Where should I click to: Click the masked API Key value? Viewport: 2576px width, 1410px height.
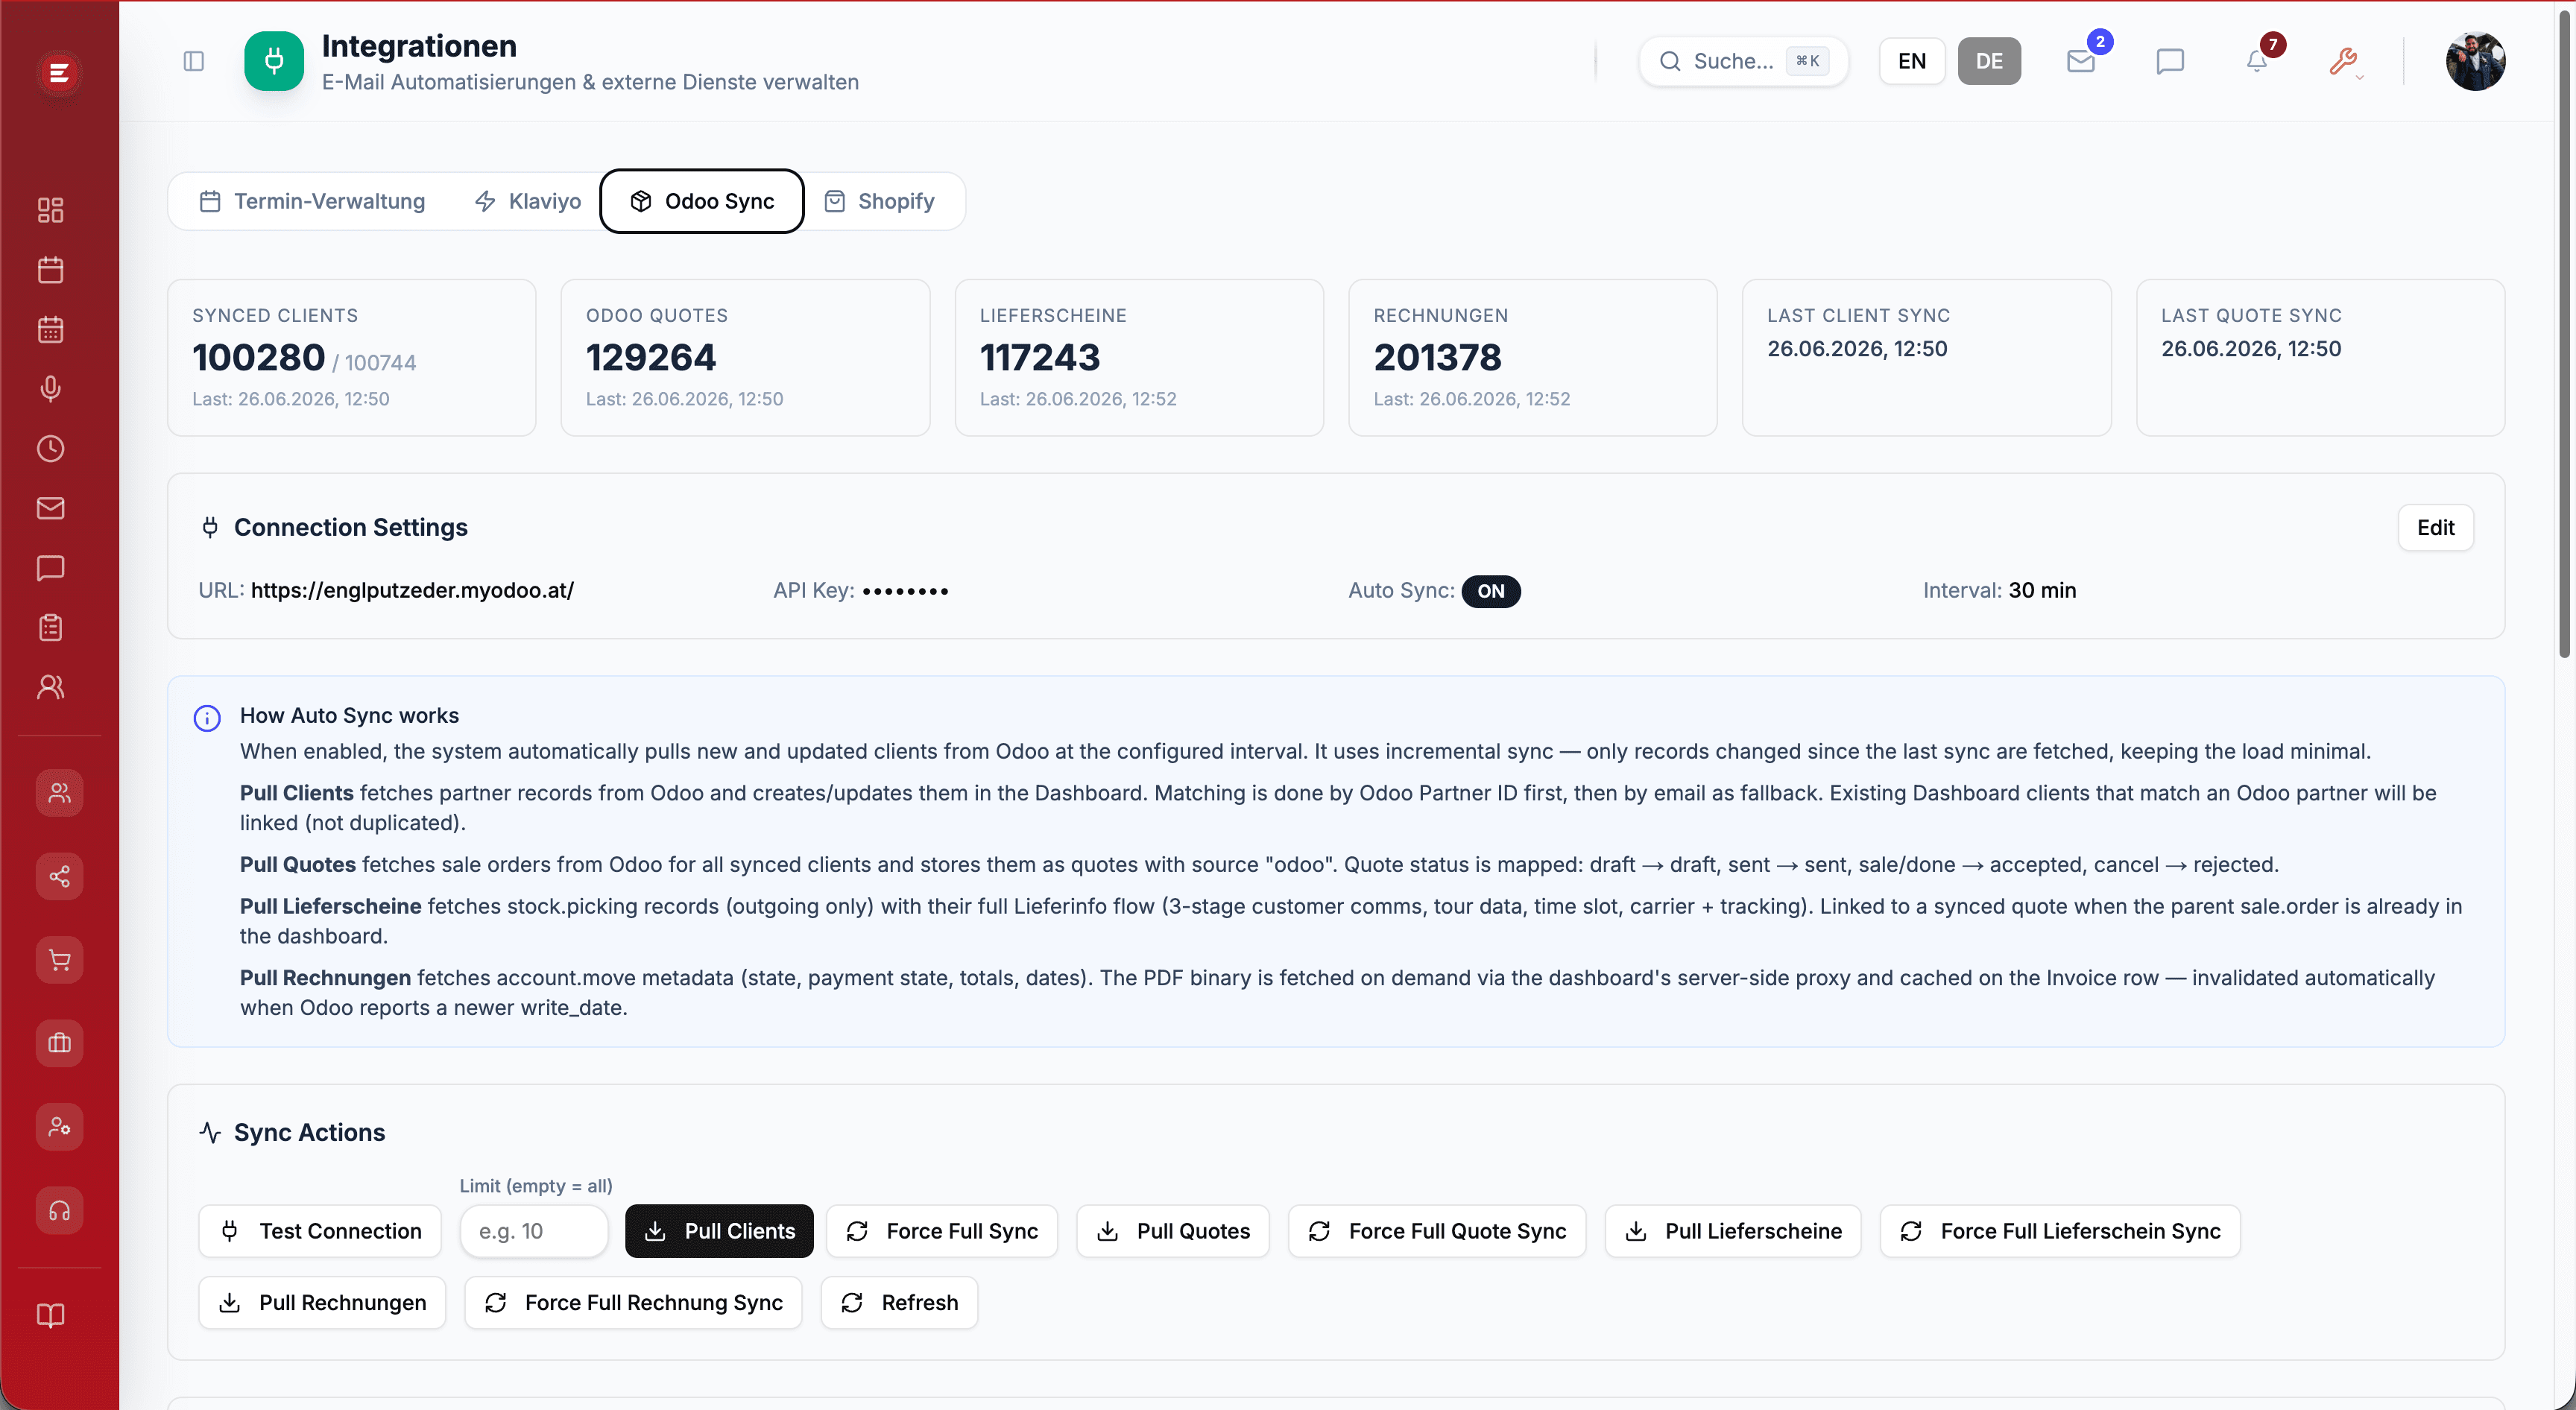905,591
